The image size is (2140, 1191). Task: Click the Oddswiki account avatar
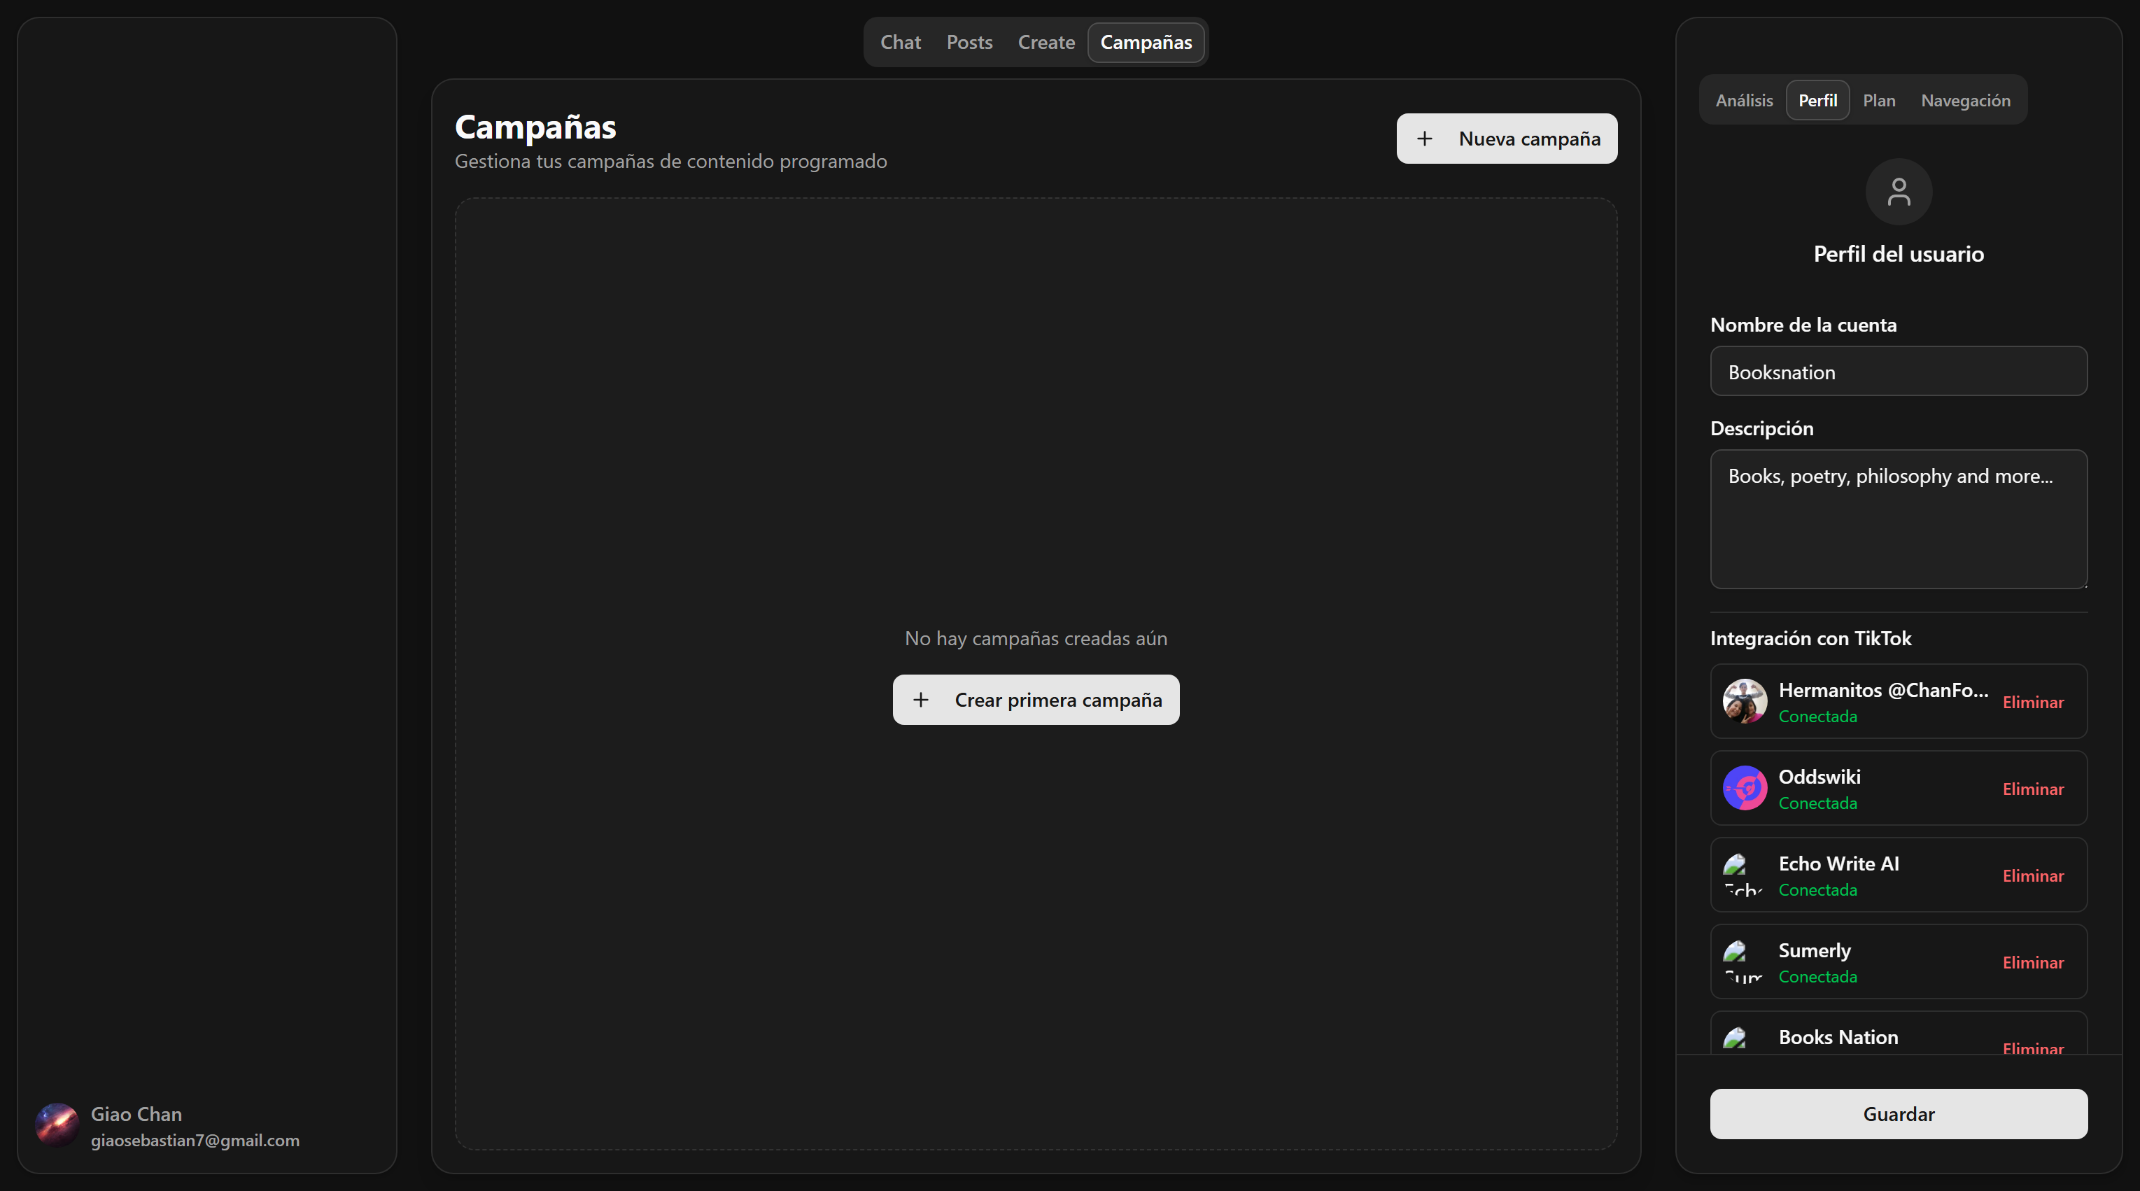tap(1745, 788)
